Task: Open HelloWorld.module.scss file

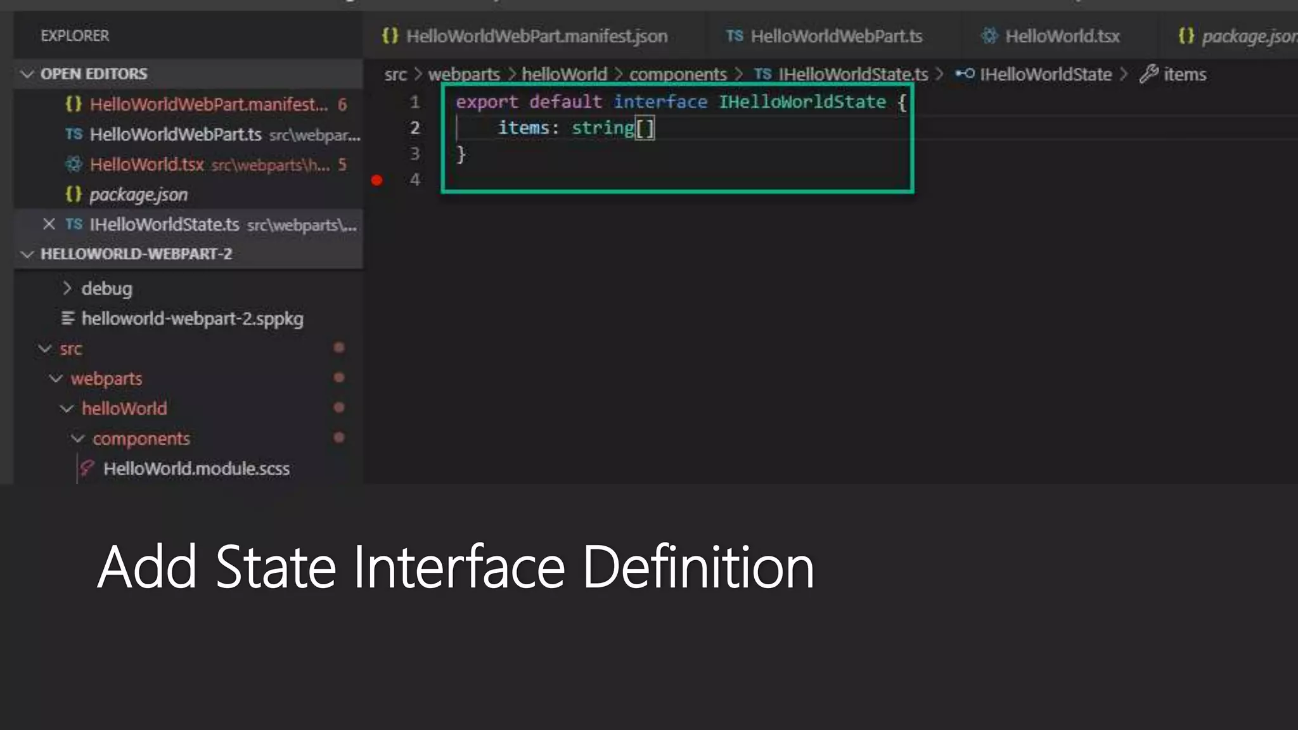Action: [x=196, y=469]
